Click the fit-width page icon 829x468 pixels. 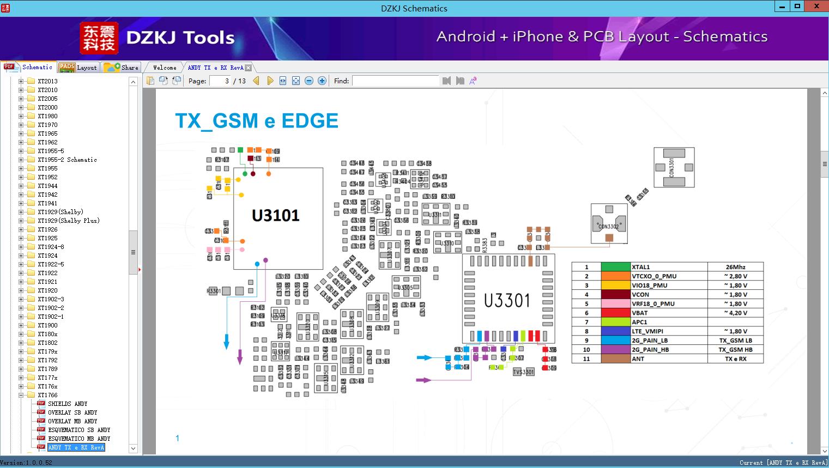pos(283,81)
